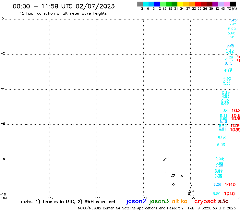Click the wave height value 5.80
Screen dimensions: 240x211
tap(217, 194)
